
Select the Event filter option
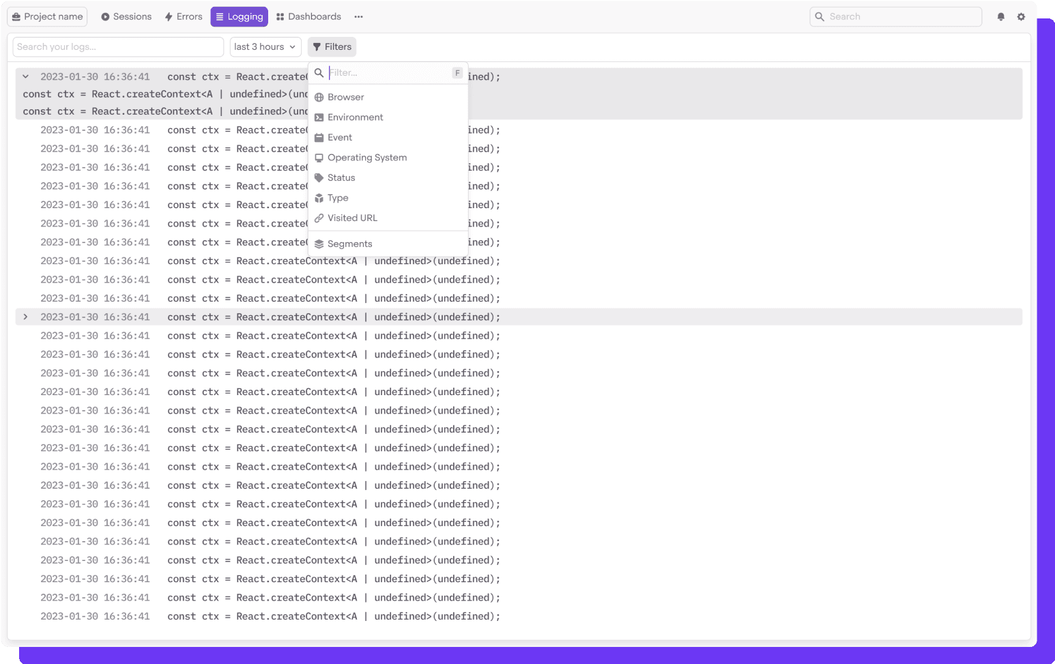click(340, 138)
